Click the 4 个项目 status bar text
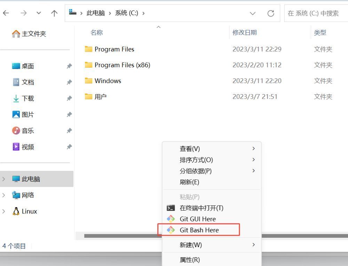The width and height of the screenshot is (348, 266). pos(14,246)
